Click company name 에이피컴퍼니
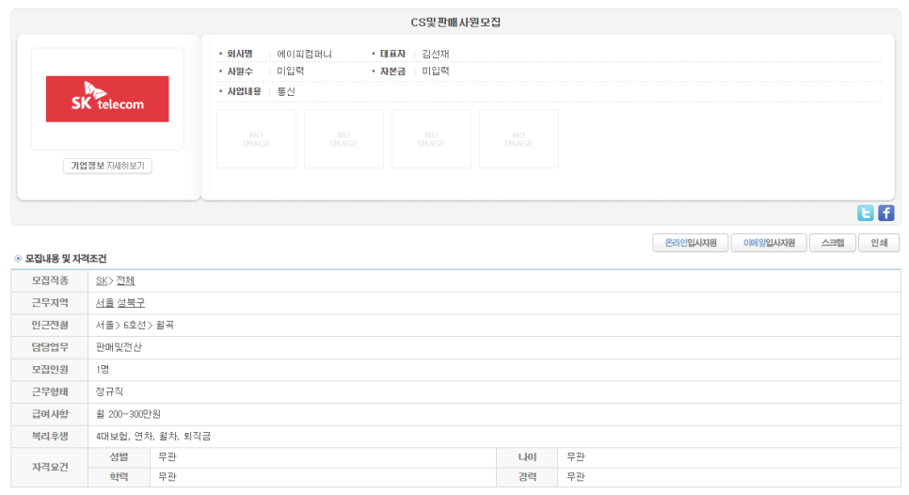This screenshot has height=495, width=909. click(x=304, y=54)
